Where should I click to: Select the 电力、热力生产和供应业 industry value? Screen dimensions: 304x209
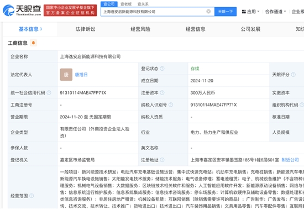click(x=214, y=132)
